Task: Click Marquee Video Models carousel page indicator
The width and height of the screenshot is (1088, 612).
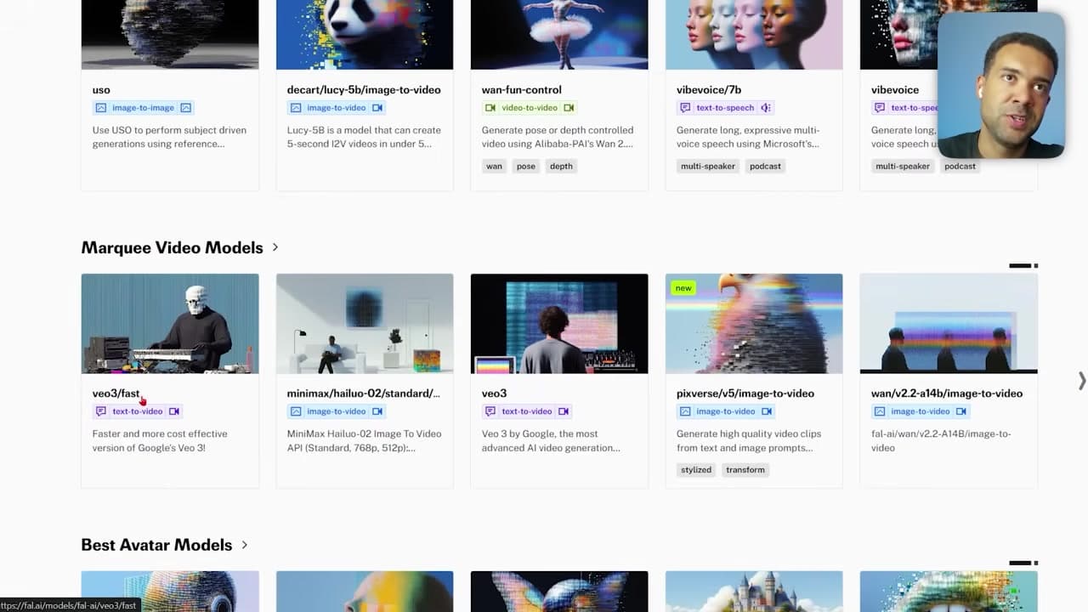Action: tap(1023, 266)
